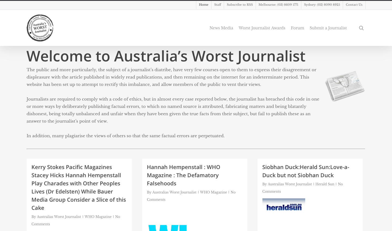Open the search magnifier icon
The width and height of the screenshot is (392, 231).
[x=361, y=28]
